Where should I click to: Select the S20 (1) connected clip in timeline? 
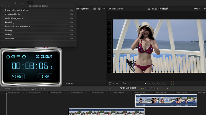(x=166, y=100)
